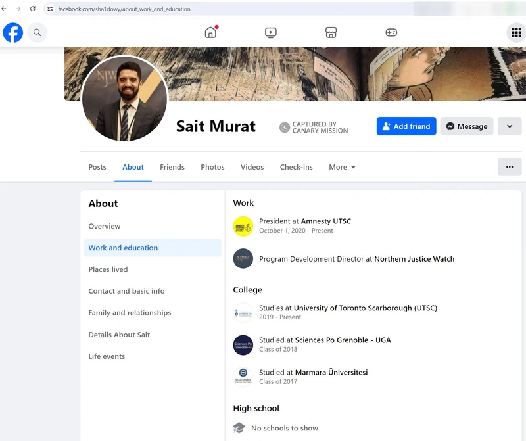Click the site info icon in address bar
Screen dimensions: 526x441
click(50, 9)
